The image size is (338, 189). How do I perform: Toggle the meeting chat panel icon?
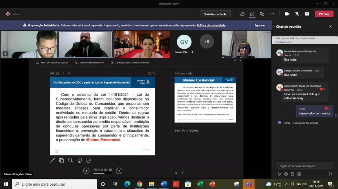pos(252,14)
